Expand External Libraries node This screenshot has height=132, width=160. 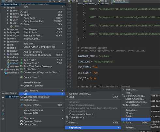tap(2, 70)
